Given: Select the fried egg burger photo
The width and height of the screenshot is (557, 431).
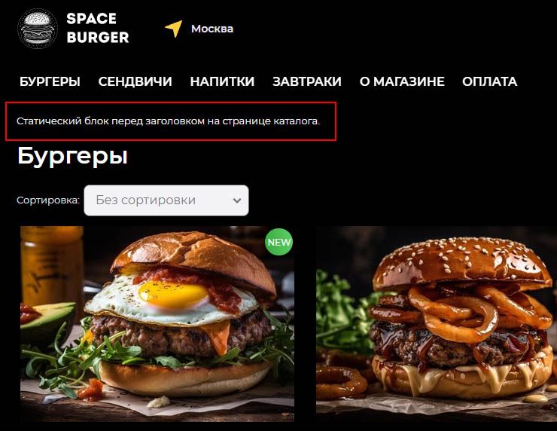Looking at the screenshot, I should [x=157, y=323].
